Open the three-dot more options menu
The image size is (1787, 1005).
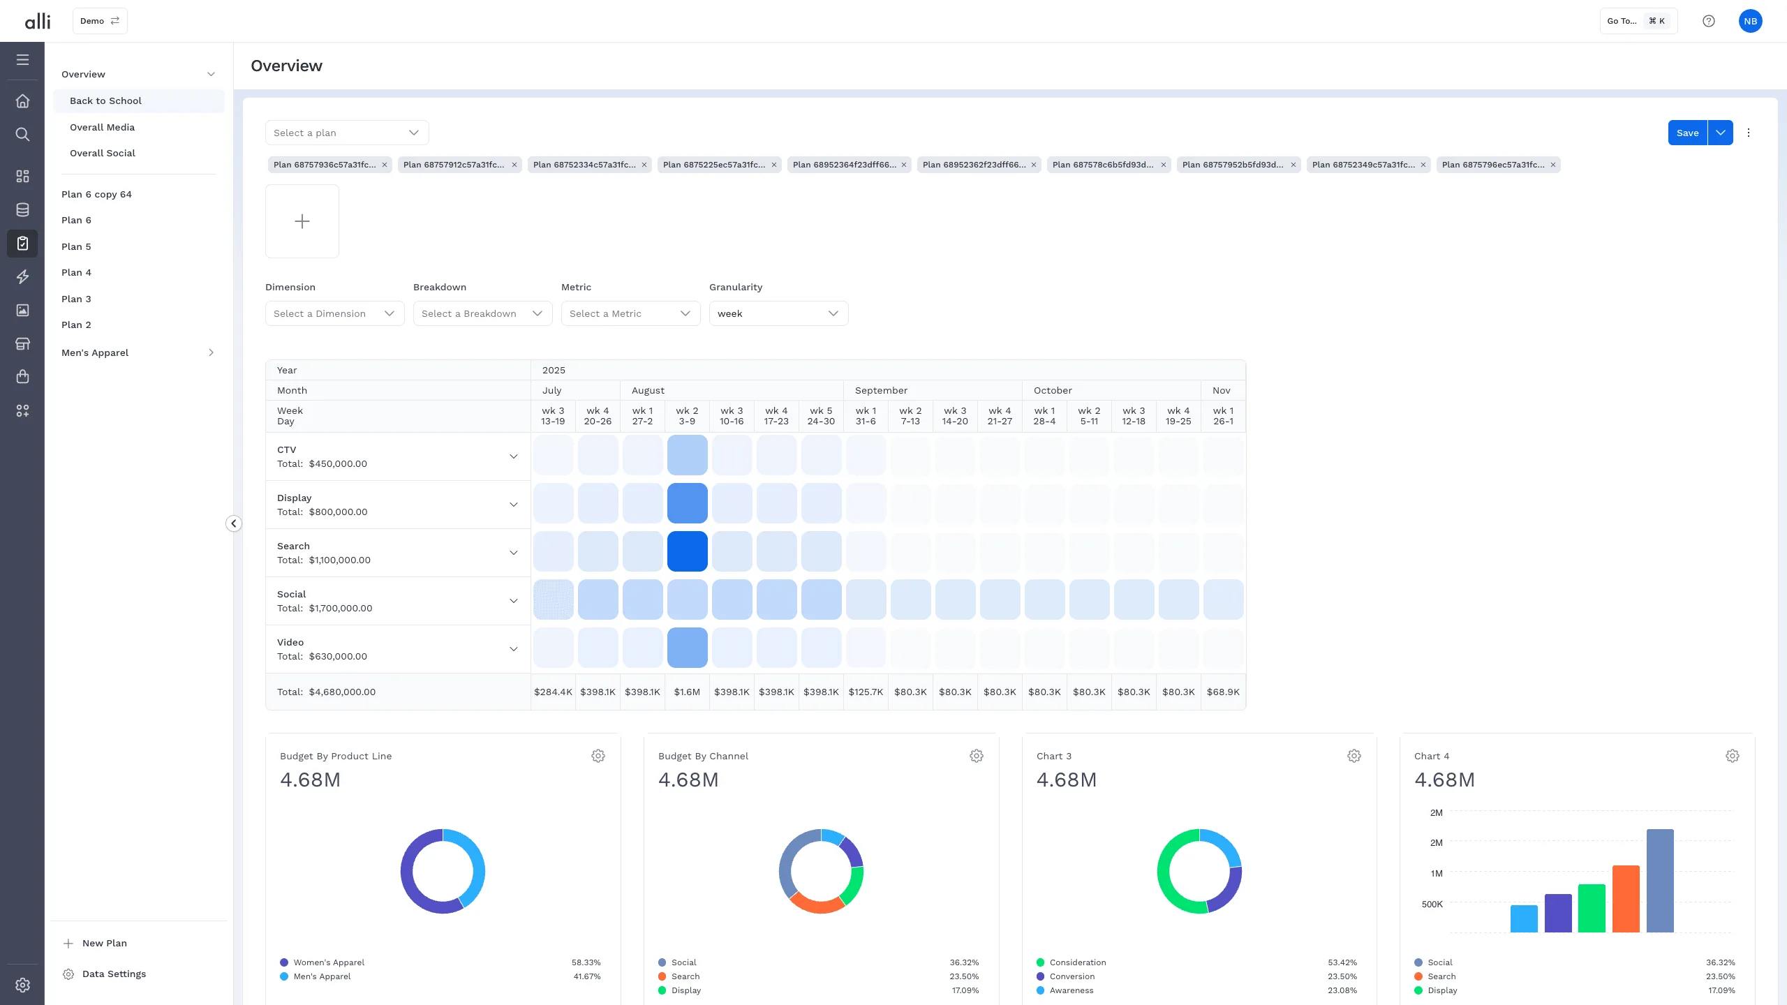click(1749, 133)
